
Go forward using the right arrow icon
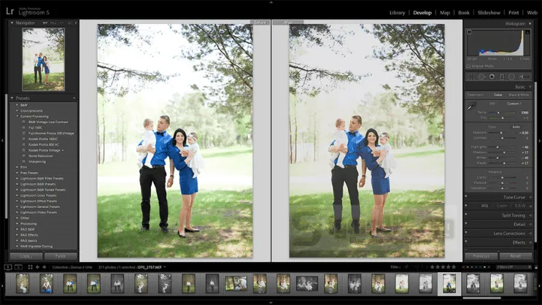pyautogui.click(x=44, y=267)
